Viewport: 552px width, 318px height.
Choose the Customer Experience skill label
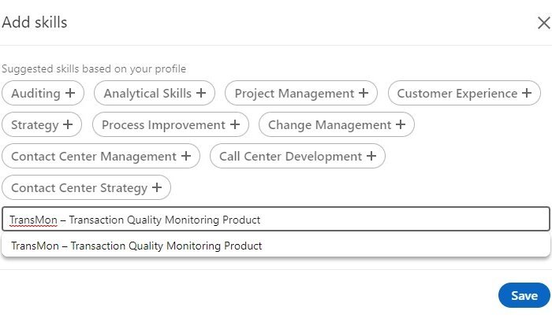[457, 94]
